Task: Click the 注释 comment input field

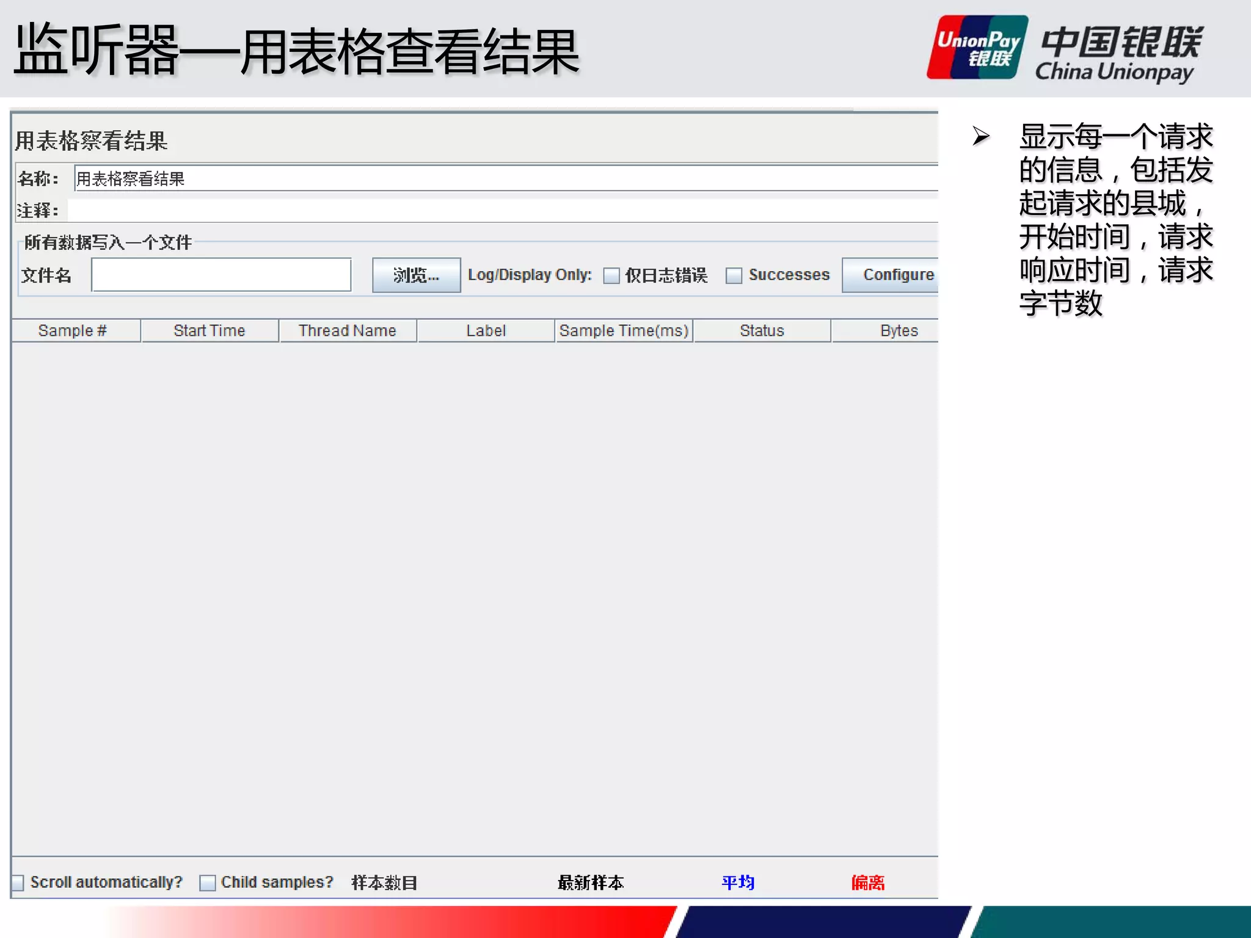Action: (x=503, y=210)
